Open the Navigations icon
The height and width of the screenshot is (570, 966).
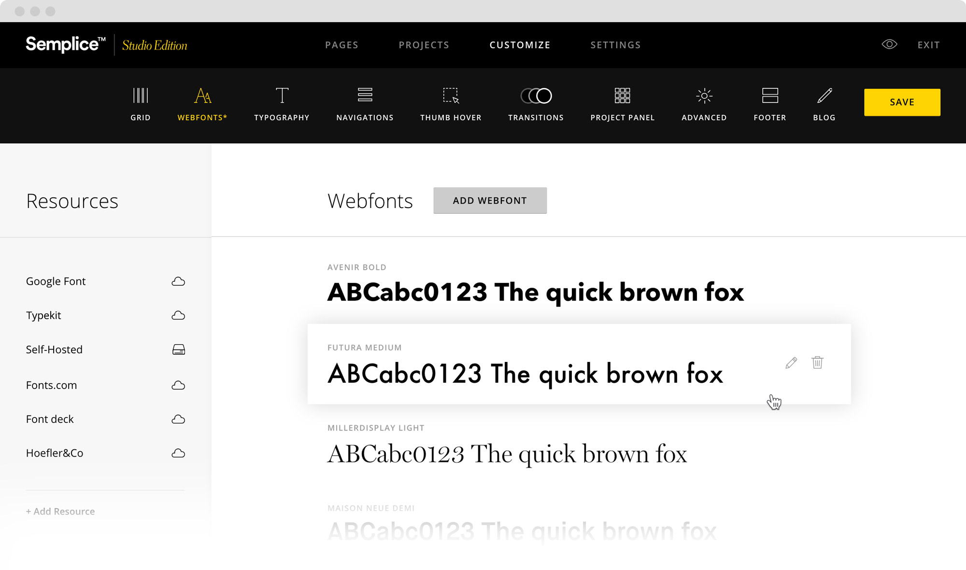pyautogui.click(x=365, y=95)
